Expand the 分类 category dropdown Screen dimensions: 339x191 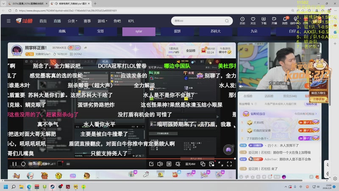point(72,21)
